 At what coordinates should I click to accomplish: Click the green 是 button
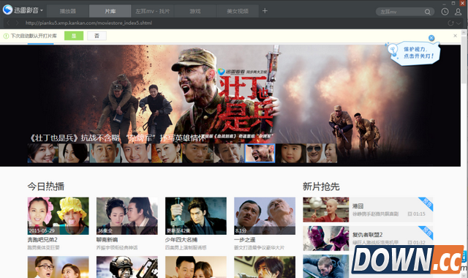74,36
